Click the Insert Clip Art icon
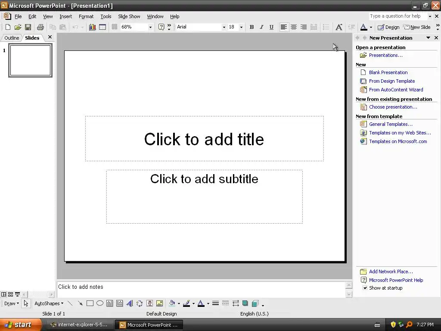Image resolution: width=441 pixels, height=331 pixels. [x=149, y=303]
